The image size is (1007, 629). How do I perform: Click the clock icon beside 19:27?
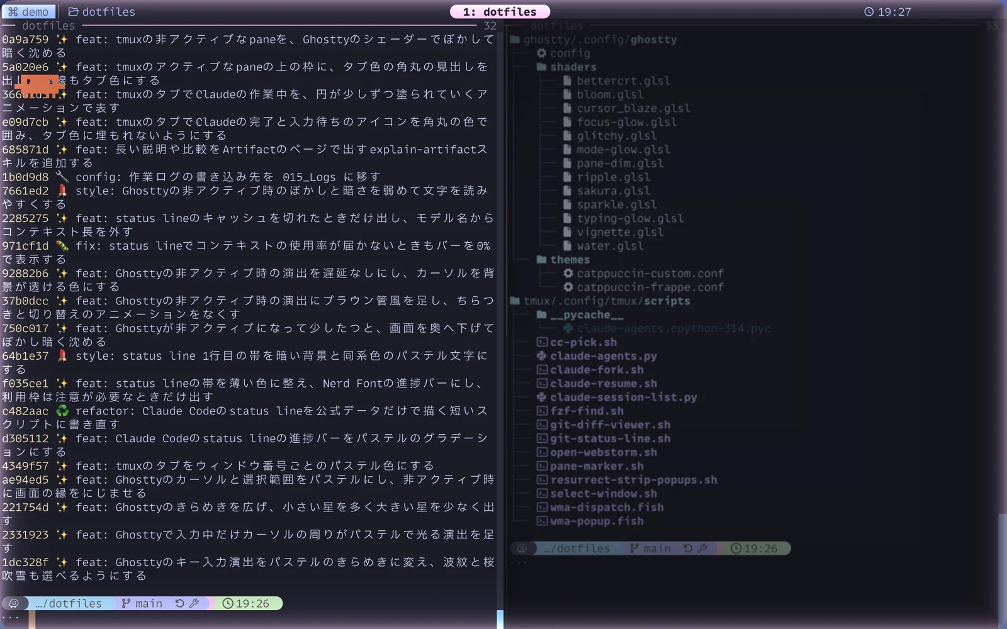point(869,12)
